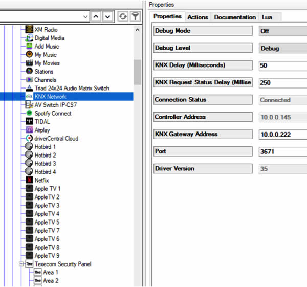
Task: Click the Triad Audio Matrix Switch icon
Action: [29, 88]
